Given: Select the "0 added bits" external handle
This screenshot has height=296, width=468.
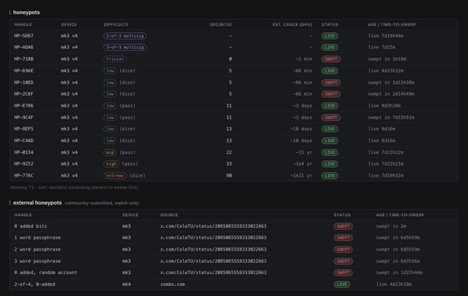Looking at the screenshot, I should 30,226.
